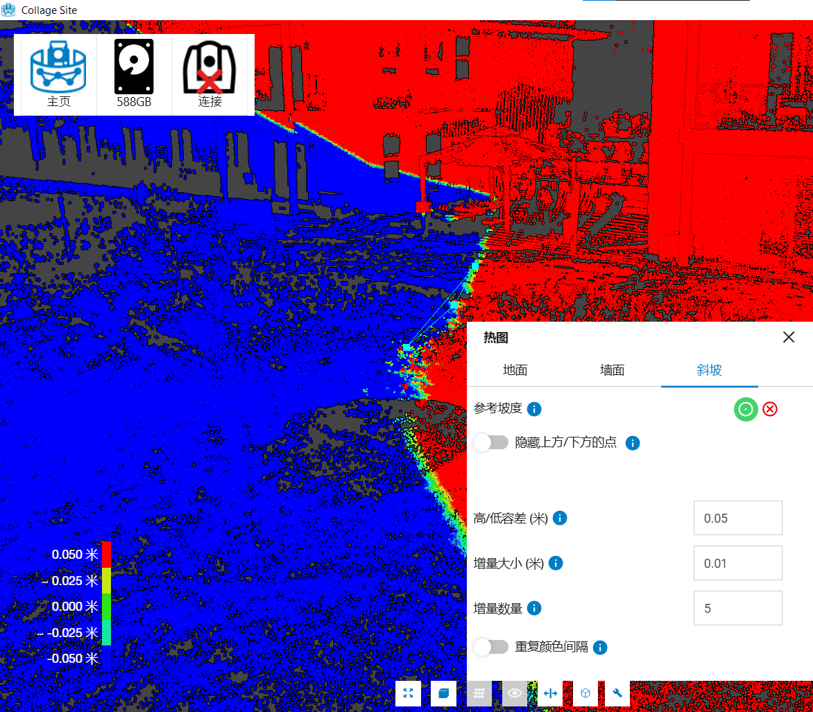
Task: Select the solid blue cube view icon
Action: tap(443, 693)
